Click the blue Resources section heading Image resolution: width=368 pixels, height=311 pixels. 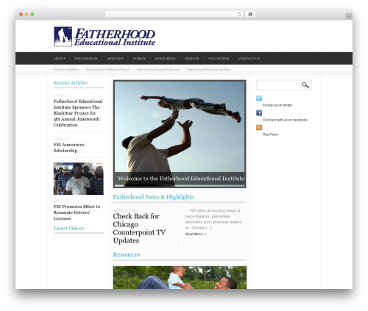(x=127, y=254)
